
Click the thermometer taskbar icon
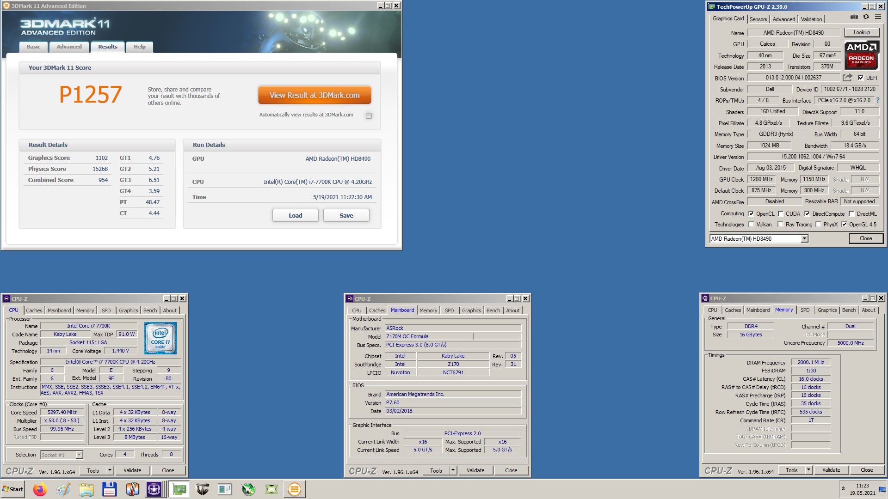coord(133,489)
